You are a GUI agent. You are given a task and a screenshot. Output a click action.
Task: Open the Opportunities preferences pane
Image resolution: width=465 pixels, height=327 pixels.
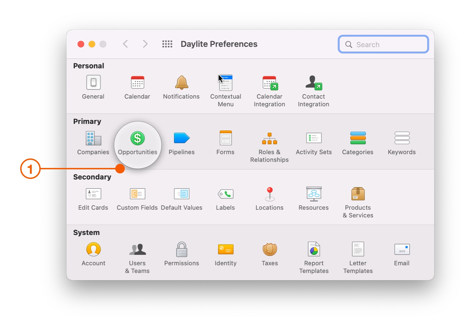[x=137, y=139]
